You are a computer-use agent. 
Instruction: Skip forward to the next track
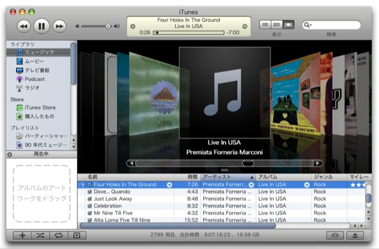tap(59, 26)
